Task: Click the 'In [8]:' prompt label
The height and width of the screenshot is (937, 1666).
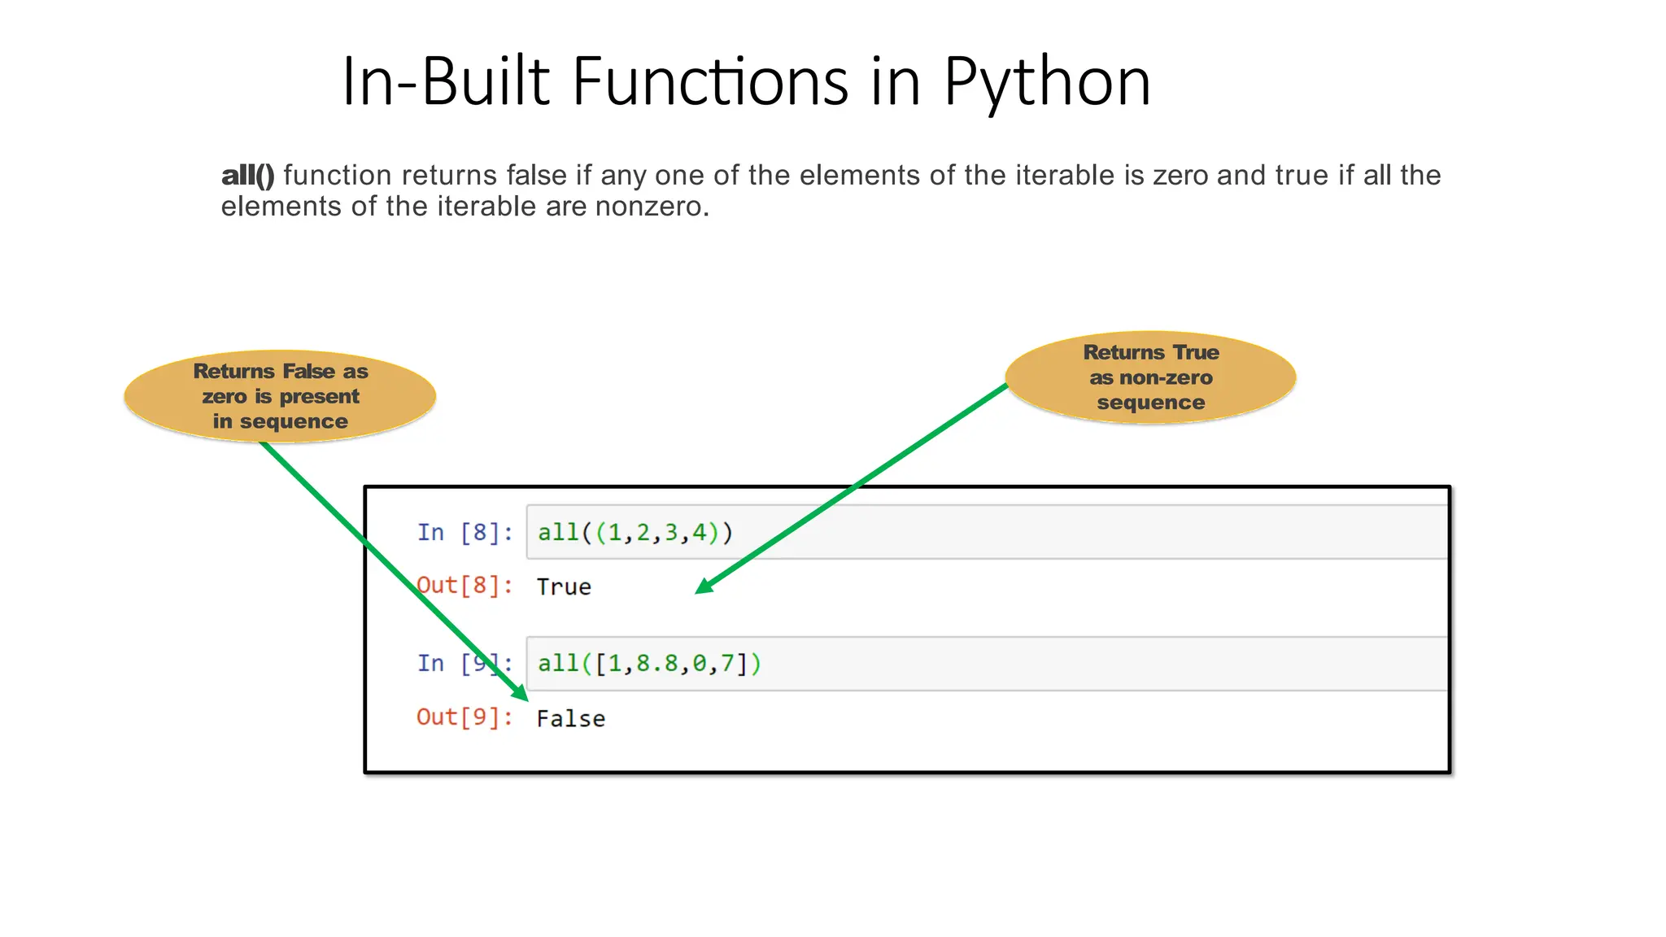Action: (x=464, y=533)
